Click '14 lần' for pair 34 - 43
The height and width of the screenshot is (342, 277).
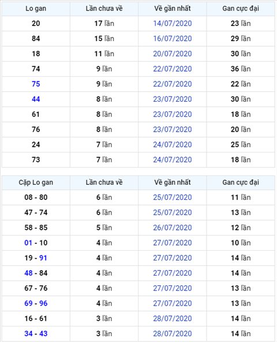click(241, 333)
